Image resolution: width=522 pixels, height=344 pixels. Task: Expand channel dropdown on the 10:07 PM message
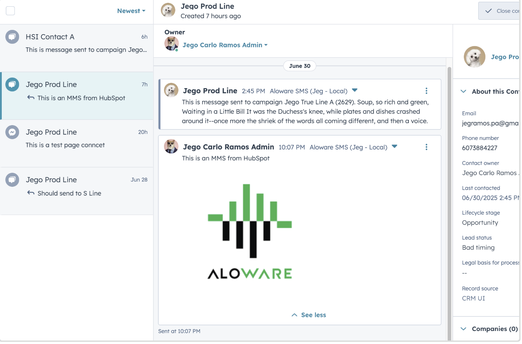tap(395, 146)
